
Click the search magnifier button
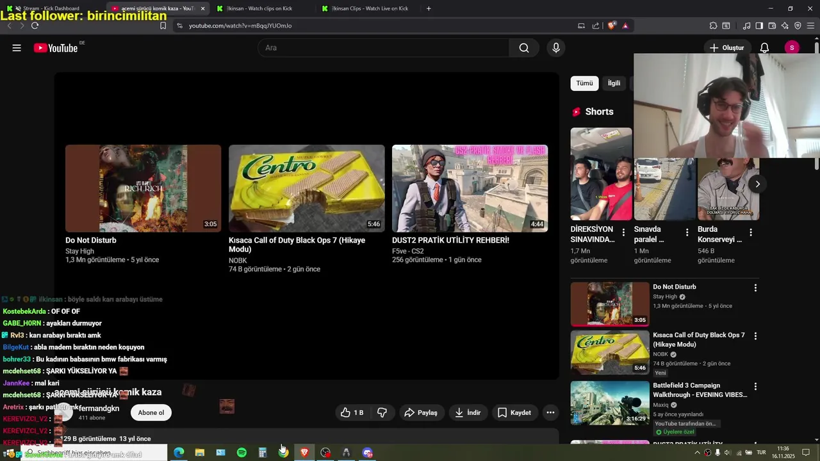[x=524, y=48]
